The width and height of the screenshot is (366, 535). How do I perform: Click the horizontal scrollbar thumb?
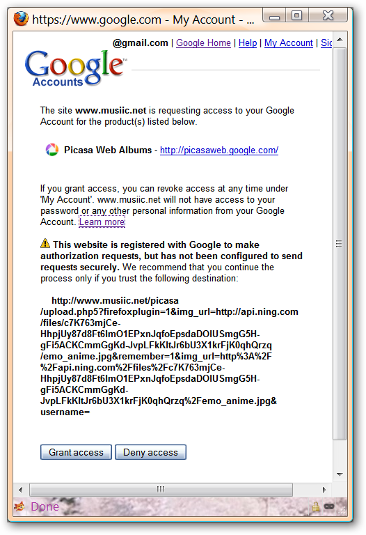pos(161,490)
